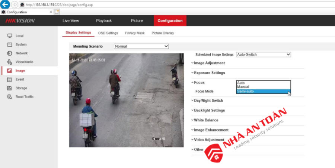This screenshot has width=335, height=168.
Task: Click the System icon in sidebar
Action: tap(10, 45)
